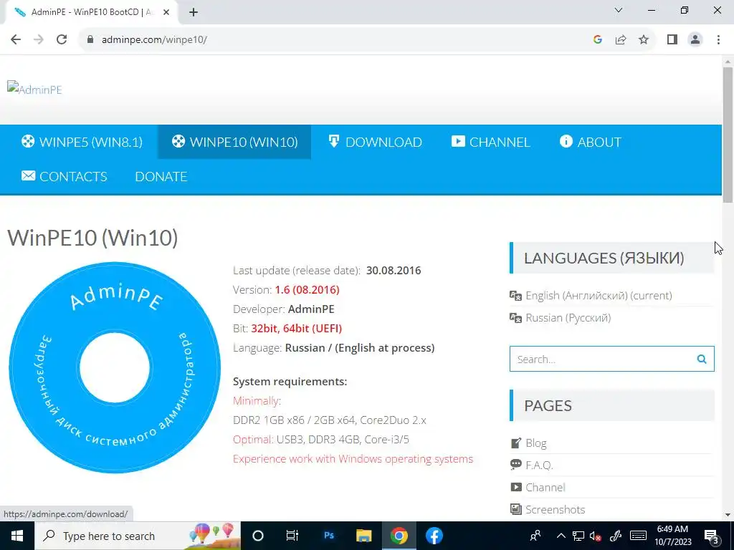The height and width of the screenshot is (550, 734).
Task: Open the Screenshots page link
Action: pyautogui.click(x=556, y=509)
